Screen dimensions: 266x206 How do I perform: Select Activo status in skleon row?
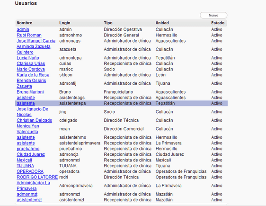coord(217,75)
